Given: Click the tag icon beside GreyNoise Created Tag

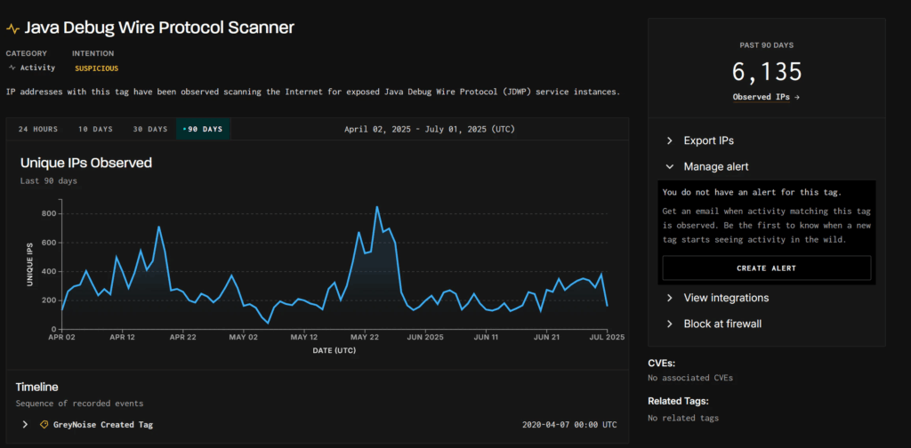Looking at the screenshot, I should 44,425.
